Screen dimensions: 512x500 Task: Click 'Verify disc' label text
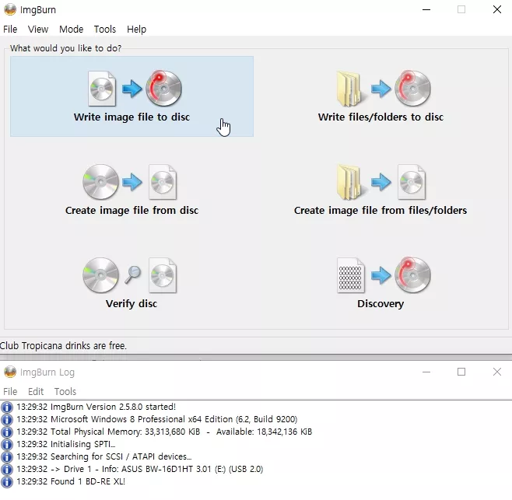click(132, 304)
